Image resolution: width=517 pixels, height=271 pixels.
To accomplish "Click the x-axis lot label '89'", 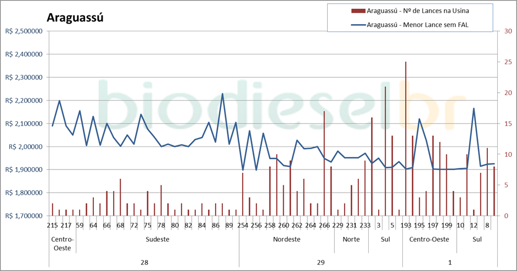I will pyautogui.click(x=229, y=225).
